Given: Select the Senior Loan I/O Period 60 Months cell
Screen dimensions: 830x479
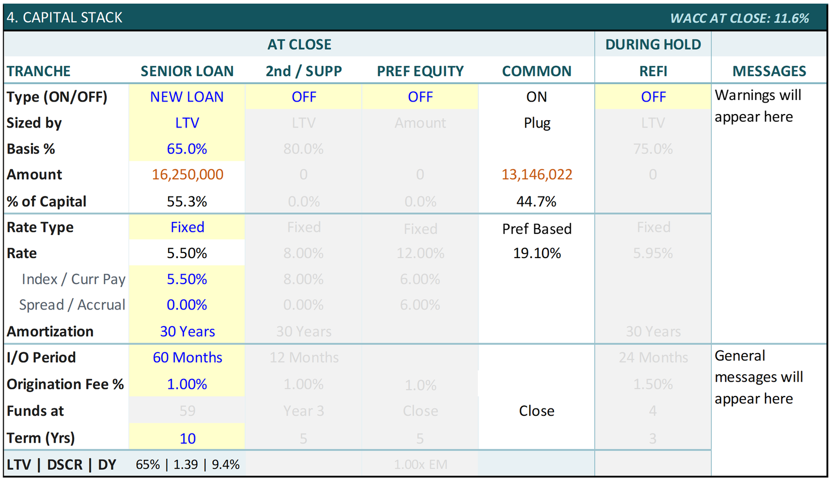Looking at the screenshot, I should click(x=187, y=357).
